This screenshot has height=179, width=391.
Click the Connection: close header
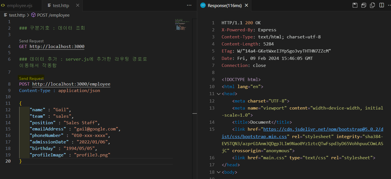(x=244, y=66)
